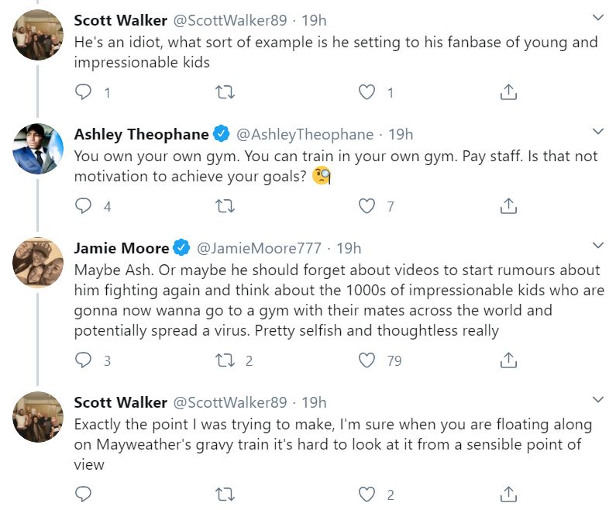Viewport: 616px width, 510px height.
Task: Expand the menu chevron on Jamie Moore's tweet
Action: pos(597,246)
